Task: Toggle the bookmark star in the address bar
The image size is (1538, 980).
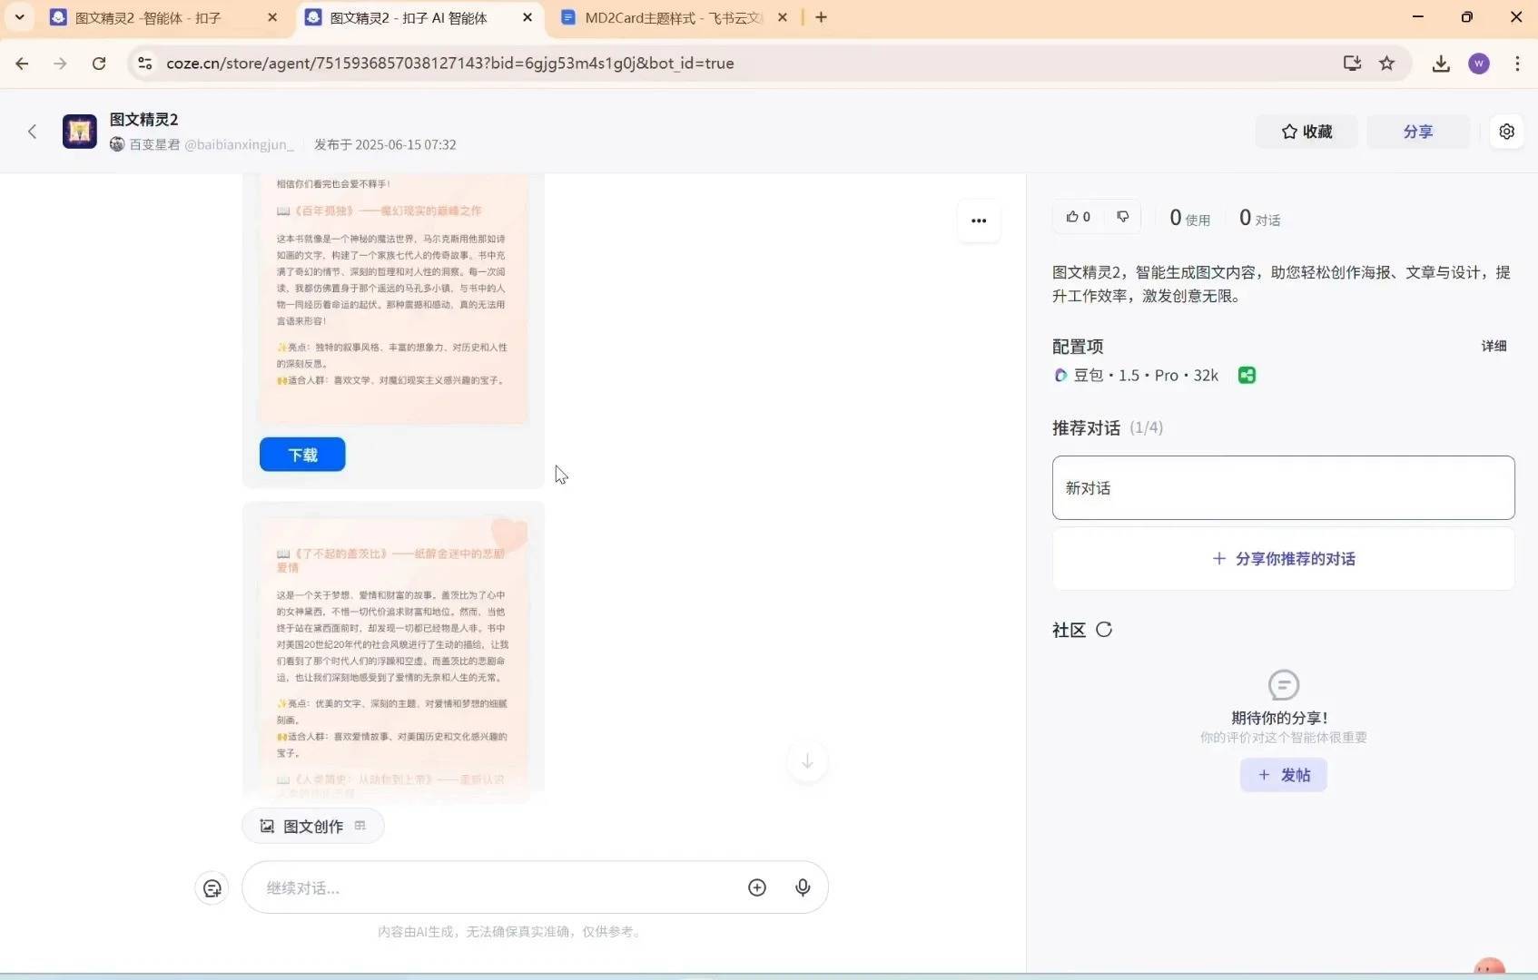Action: pos(1386,64)
